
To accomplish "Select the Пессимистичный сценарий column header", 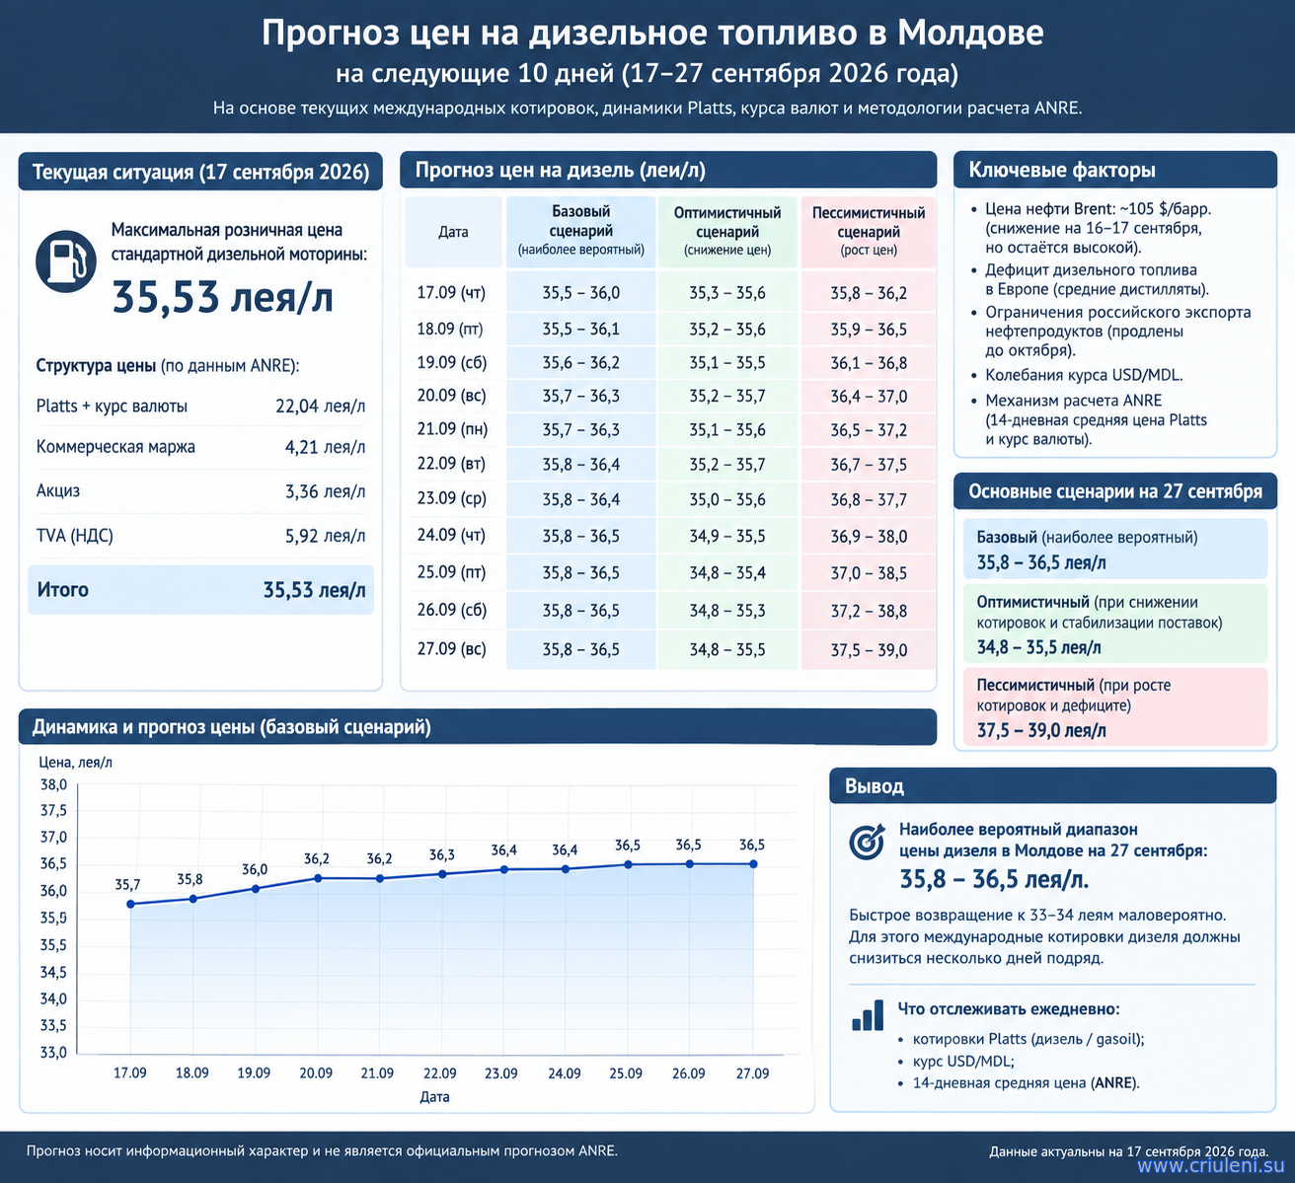I will click(869, 231).
